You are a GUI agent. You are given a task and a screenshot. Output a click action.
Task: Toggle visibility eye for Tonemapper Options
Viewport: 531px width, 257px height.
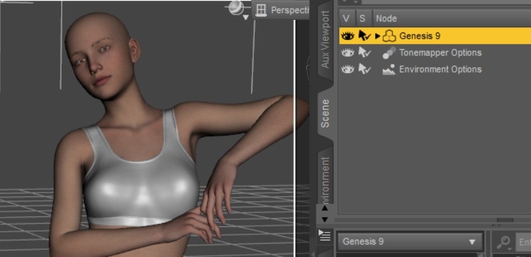pos(348,53)
